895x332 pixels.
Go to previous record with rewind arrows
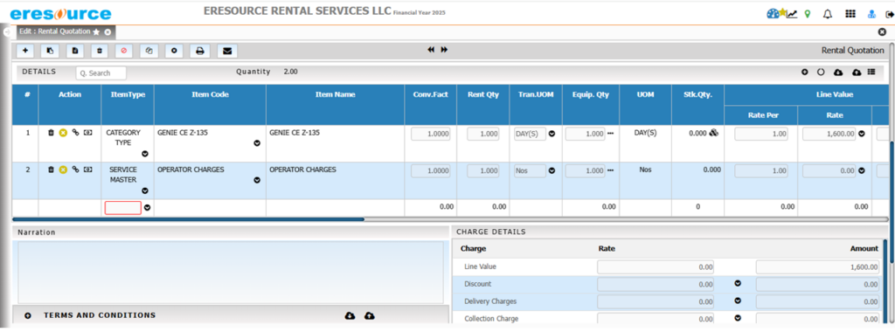431,50
